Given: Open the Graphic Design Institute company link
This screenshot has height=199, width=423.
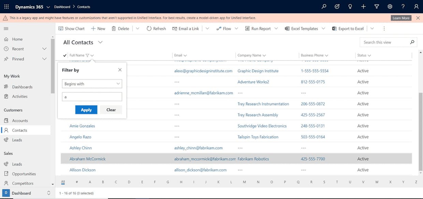Looking at the screenshot, I should (x=258, y=71).
